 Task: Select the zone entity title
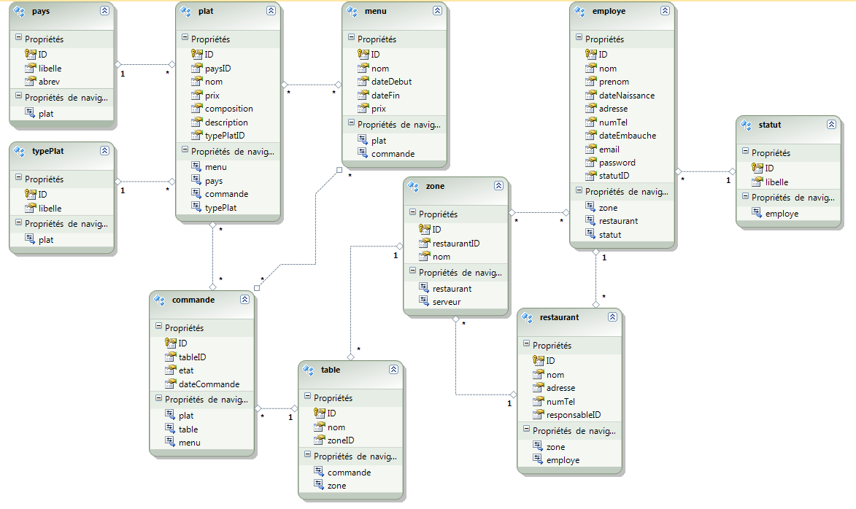[435, 186]
